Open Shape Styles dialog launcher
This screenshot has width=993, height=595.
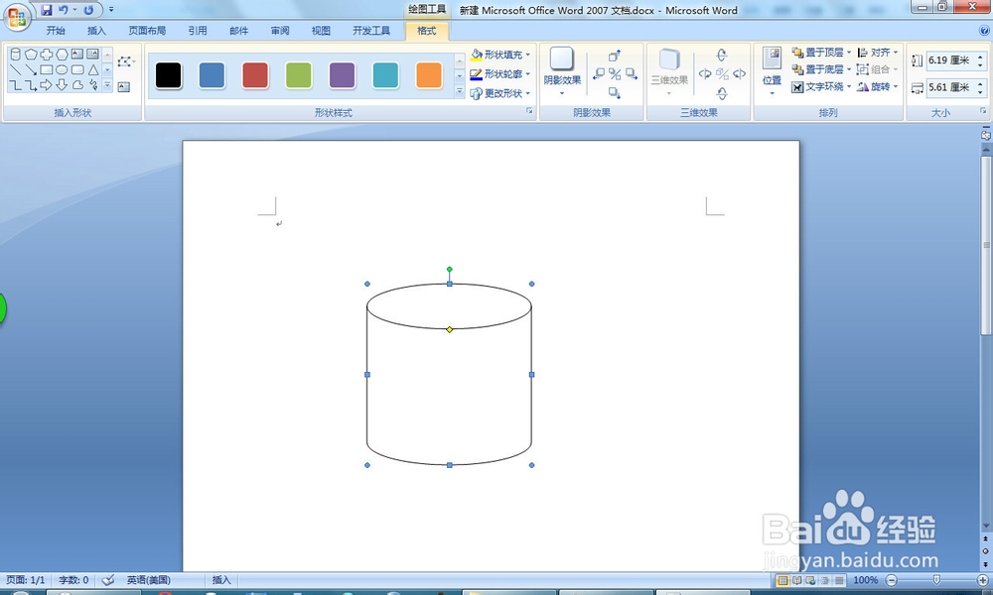(529, 111)
